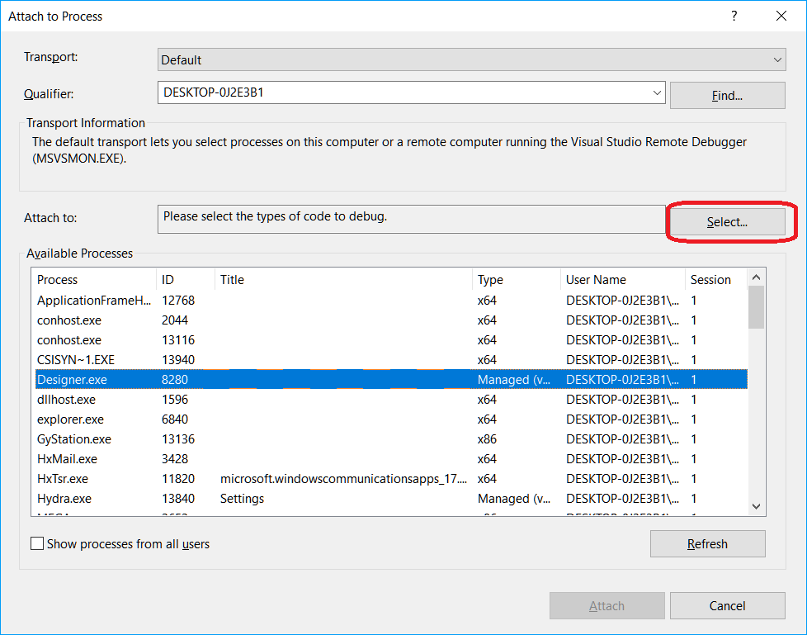
Task: Refresh the available processes list
Action: pos(707,543)
